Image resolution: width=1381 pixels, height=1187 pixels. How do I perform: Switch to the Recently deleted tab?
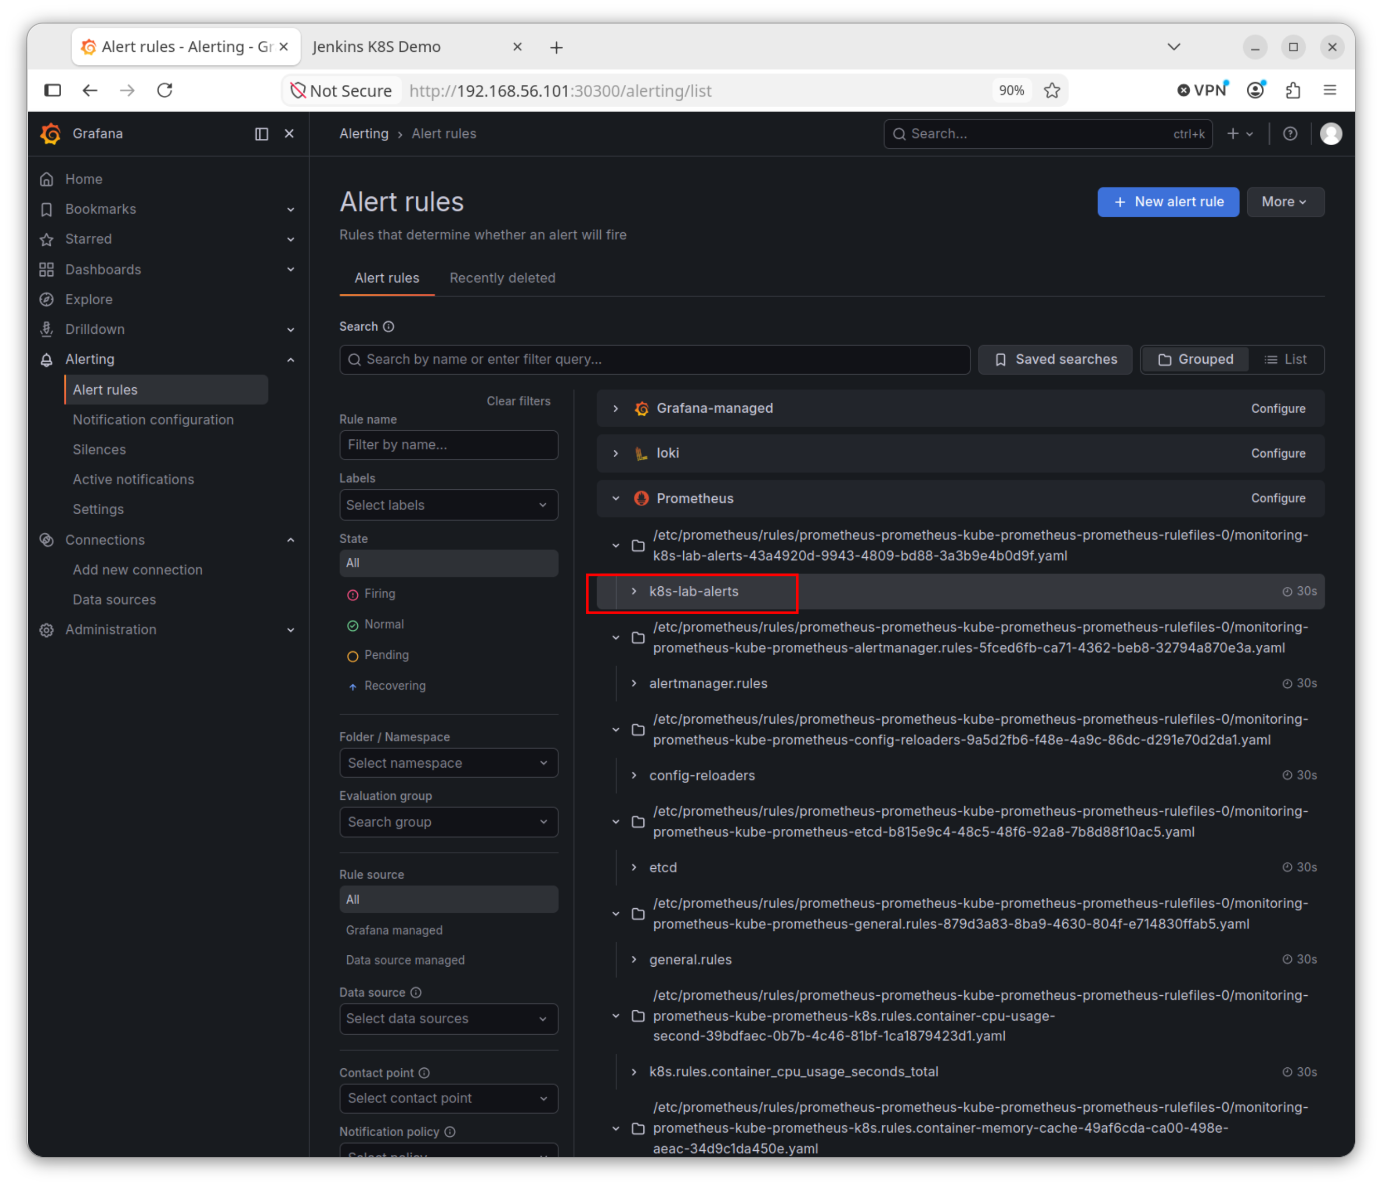pyautogui.click(x=502, y=278)
